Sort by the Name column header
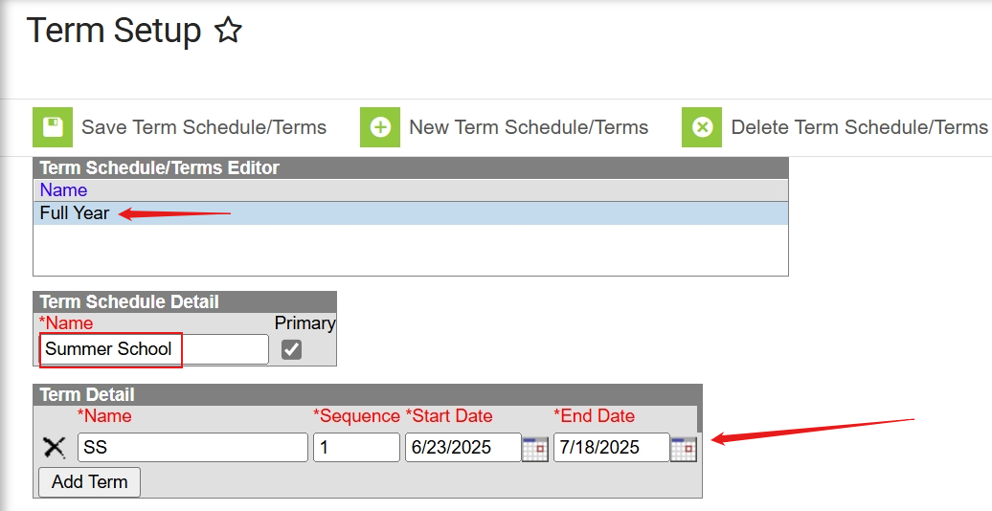The height and width of the screenshot is (511, 992). pyautogui.click(x=63, y=190)
